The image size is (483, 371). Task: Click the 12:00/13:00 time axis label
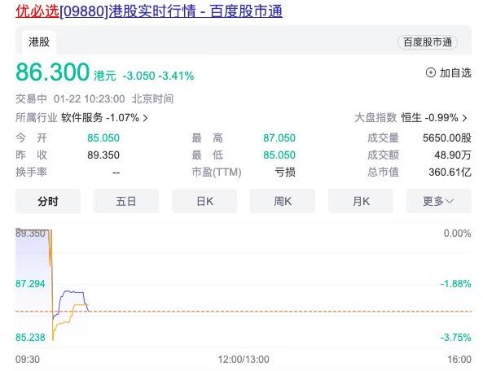pos(244,360)
